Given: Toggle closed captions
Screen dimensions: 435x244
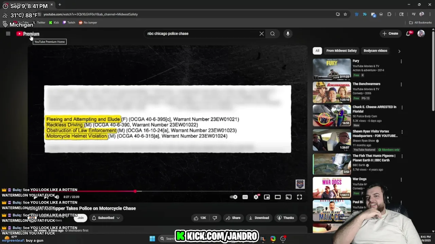Looking at the screenshot, I should pyautogui.click(x=245, y=197).
